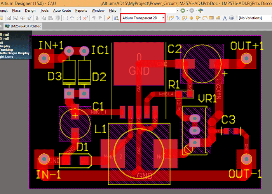Click the Move Selection crosshair icon
Screen dimensions: 272x194
point(72,18)
